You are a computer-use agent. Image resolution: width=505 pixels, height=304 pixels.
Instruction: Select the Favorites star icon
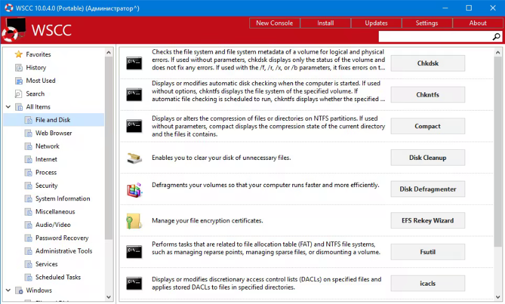(x=19, y=54)
